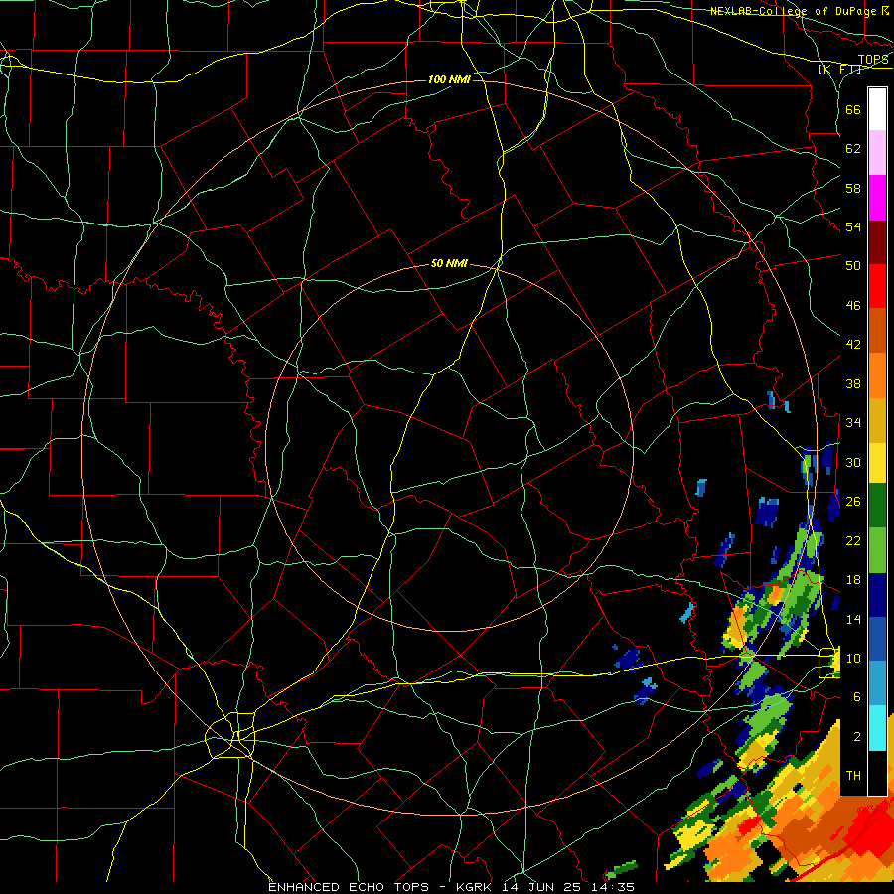
Task: Click the 'TOPS' legend title
Action: [873, 60]
